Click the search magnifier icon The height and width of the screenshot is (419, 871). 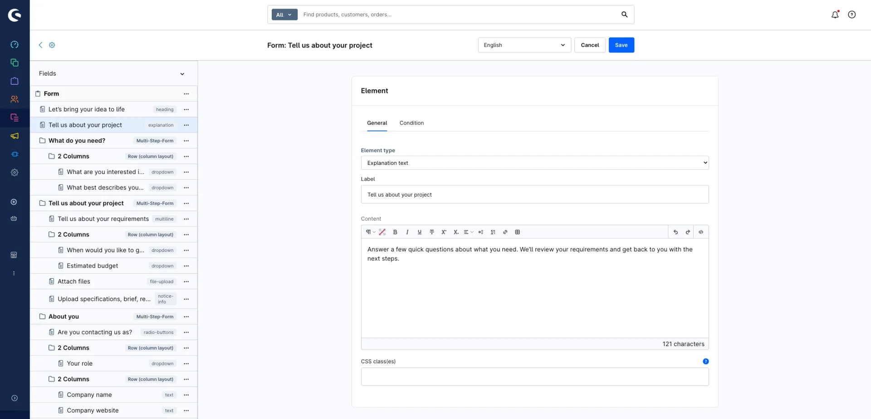(625, 14)
